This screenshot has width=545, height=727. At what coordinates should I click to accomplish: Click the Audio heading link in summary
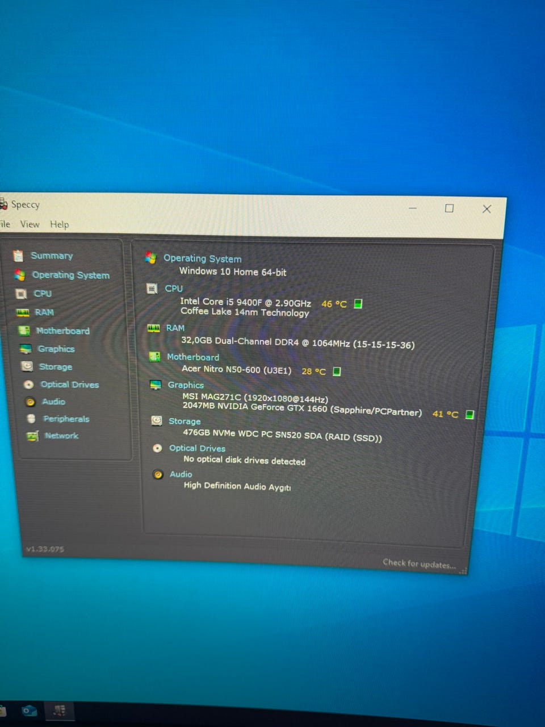coord(181,474)
